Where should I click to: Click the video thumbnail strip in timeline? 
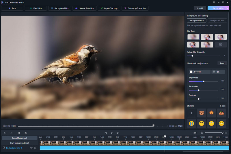134,143
